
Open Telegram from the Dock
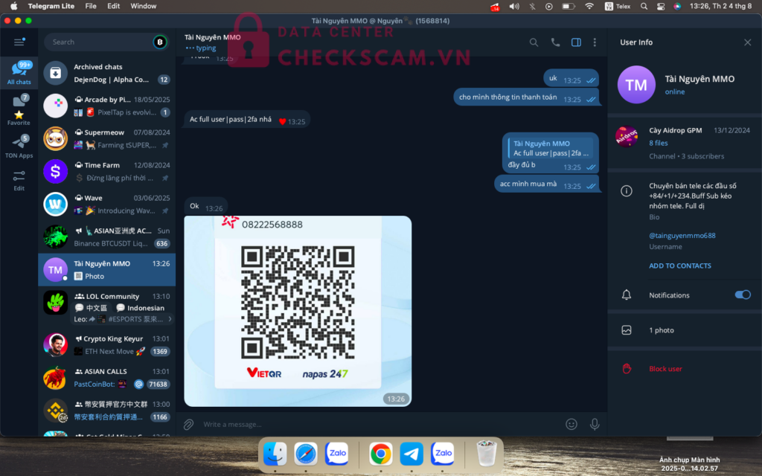click(x=411, y=454)
